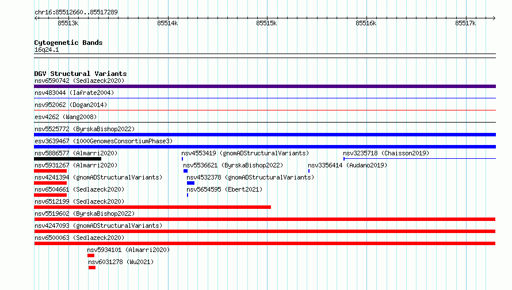Open esv3639467 (1000GenomesConsortiumPhase3) label

point(104,141)
